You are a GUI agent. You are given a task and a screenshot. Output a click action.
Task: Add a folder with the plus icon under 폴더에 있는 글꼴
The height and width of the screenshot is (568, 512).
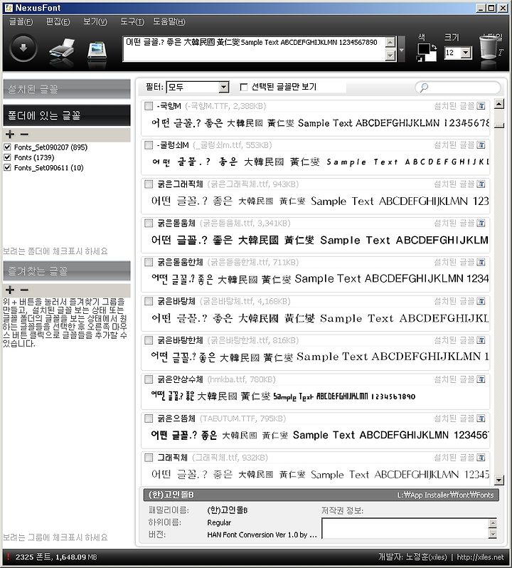(10, 135)
